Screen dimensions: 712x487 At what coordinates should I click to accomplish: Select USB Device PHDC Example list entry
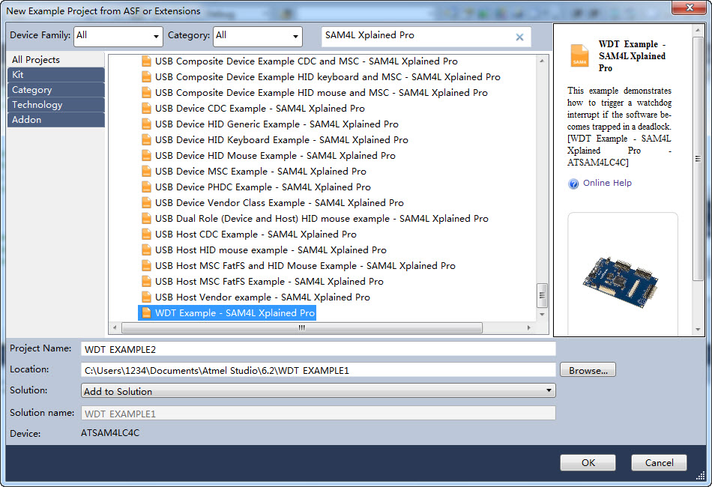[x=262, y=187]
